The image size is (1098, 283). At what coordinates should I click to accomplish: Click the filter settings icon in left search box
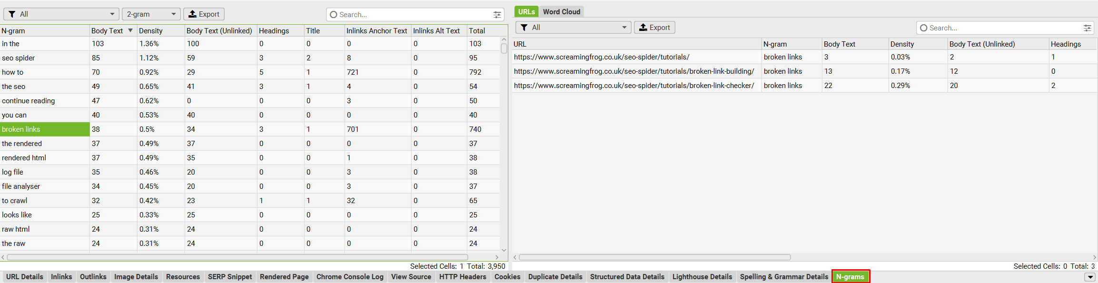[x=497, y=15]
